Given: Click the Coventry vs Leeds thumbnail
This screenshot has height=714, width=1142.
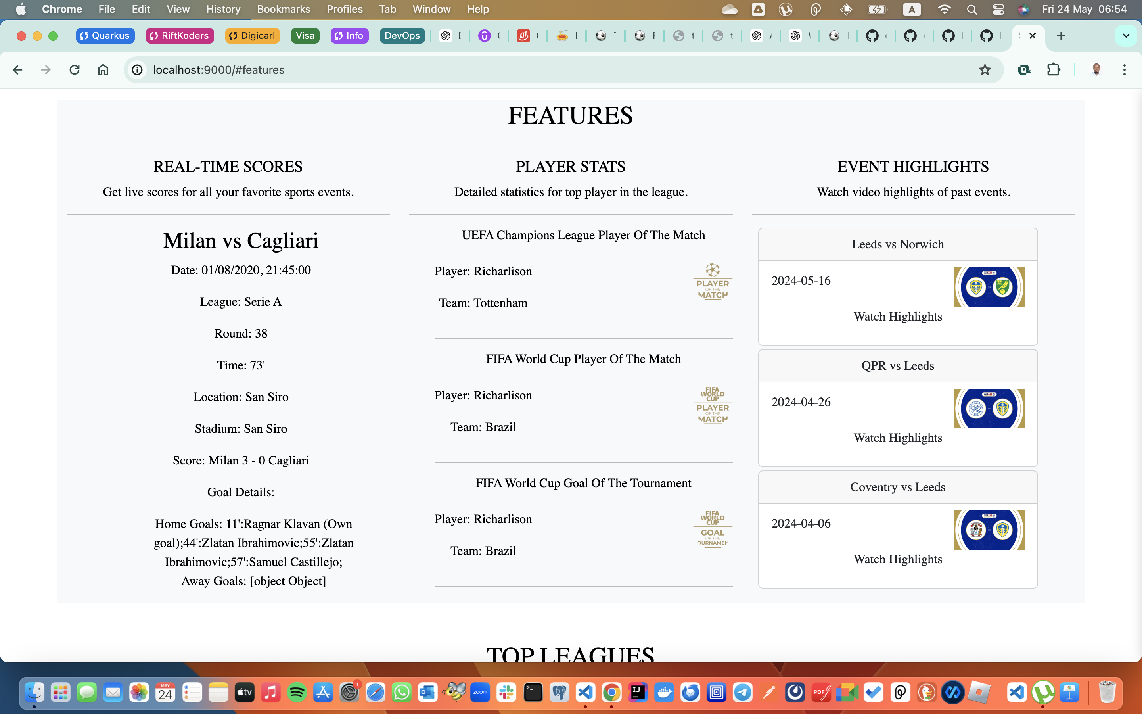Looking at the screenshot, I should tap(989, 530).
